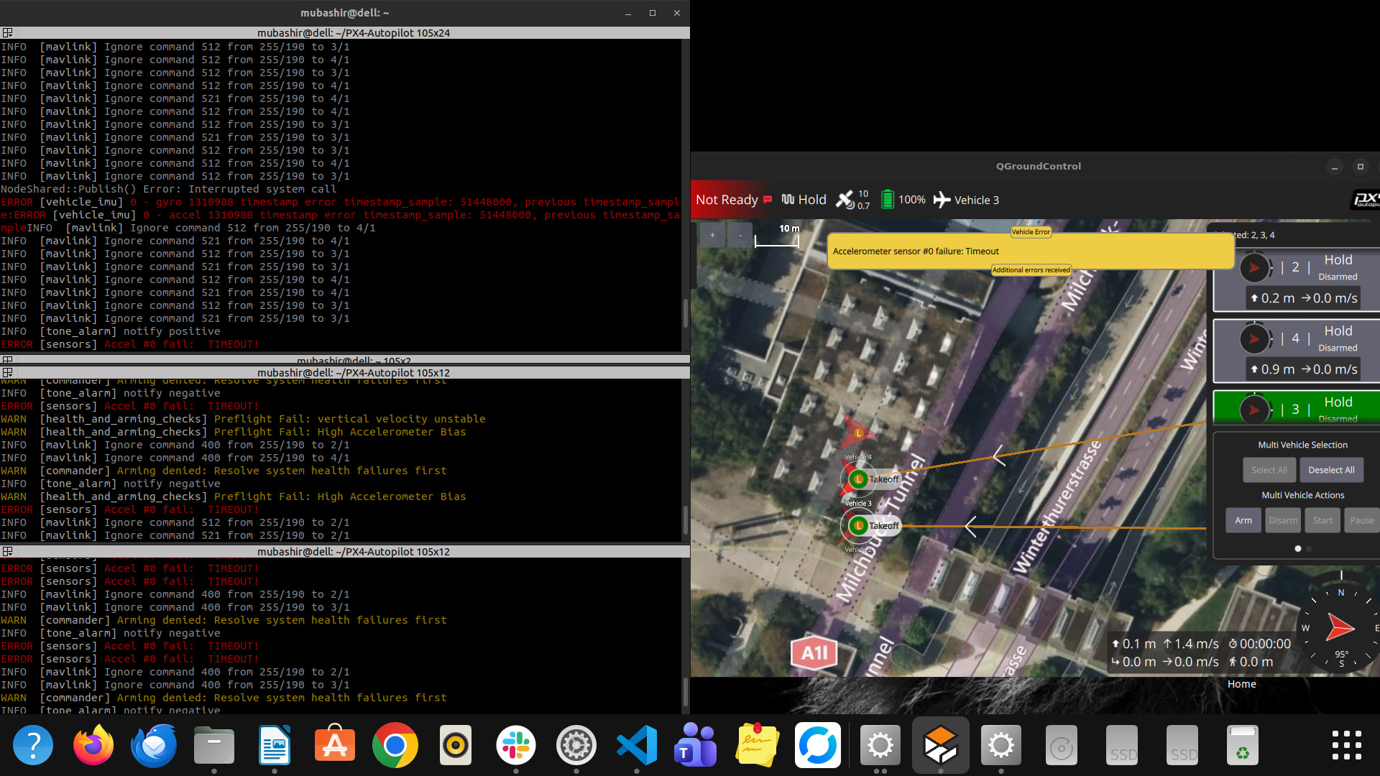Click the GPS satellite status icon

click(x=845, y=200)
